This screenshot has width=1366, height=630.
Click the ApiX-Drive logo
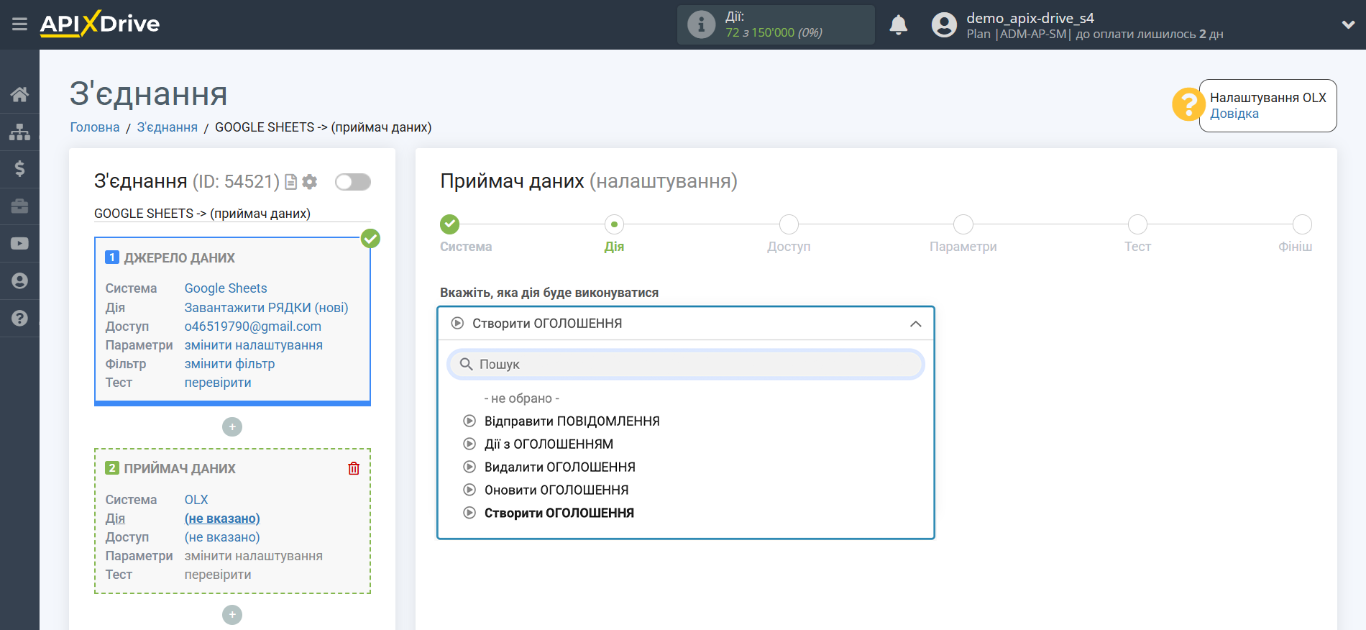coord(100,24)
